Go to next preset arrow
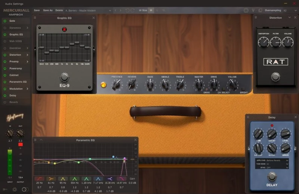299x194 pixels. point(120,10)
